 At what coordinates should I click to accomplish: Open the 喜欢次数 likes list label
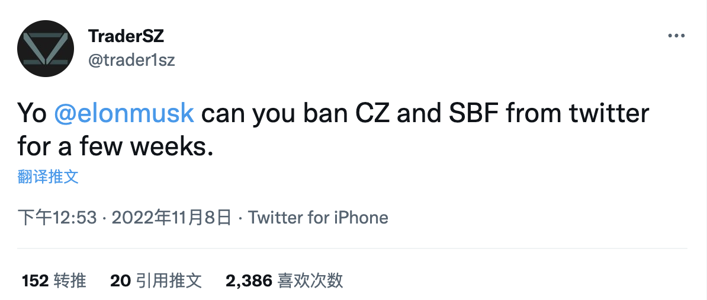pyautogui.click(x=310, y=280)
